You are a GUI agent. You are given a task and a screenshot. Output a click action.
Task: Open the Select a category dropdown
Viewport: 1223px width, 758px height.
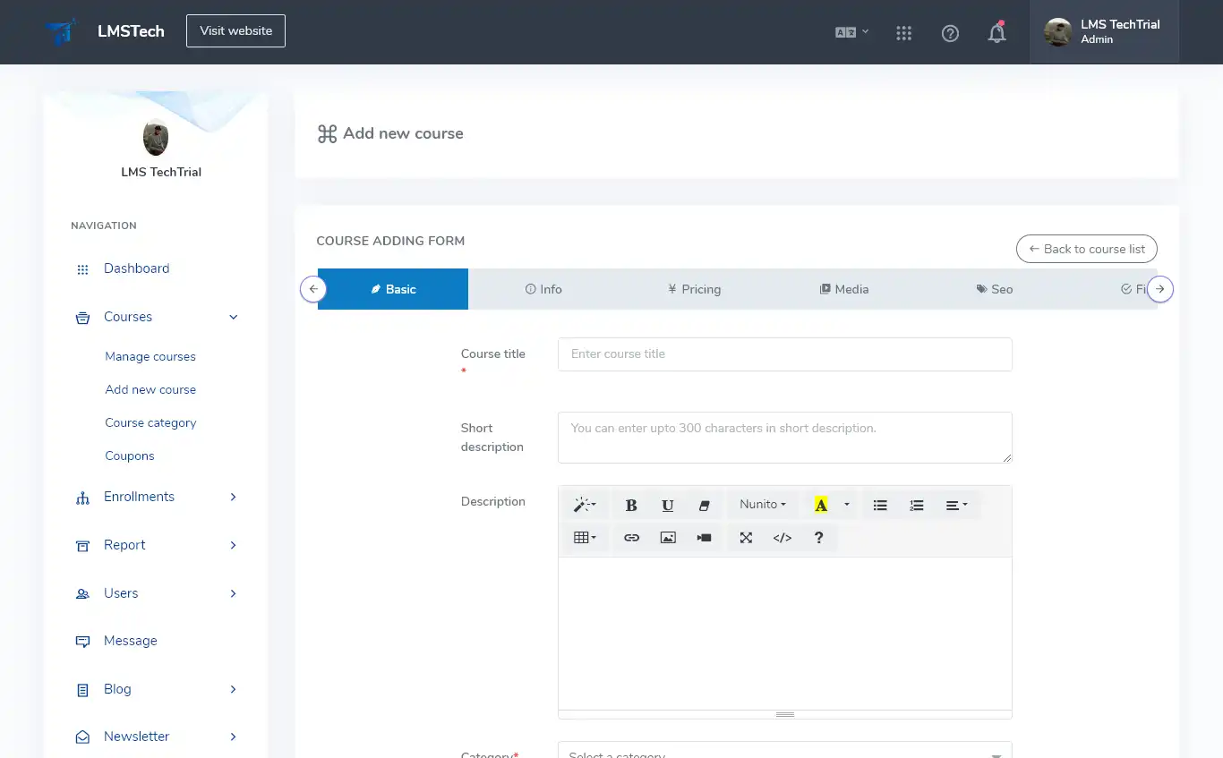coord(784,754)
